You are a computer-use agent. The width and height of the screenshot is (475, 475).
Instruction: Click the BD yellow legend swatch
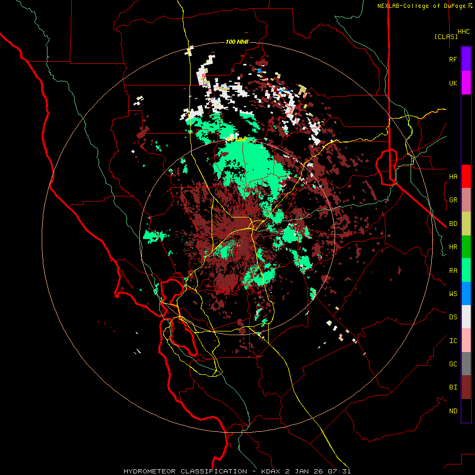(x=466, y=224)
